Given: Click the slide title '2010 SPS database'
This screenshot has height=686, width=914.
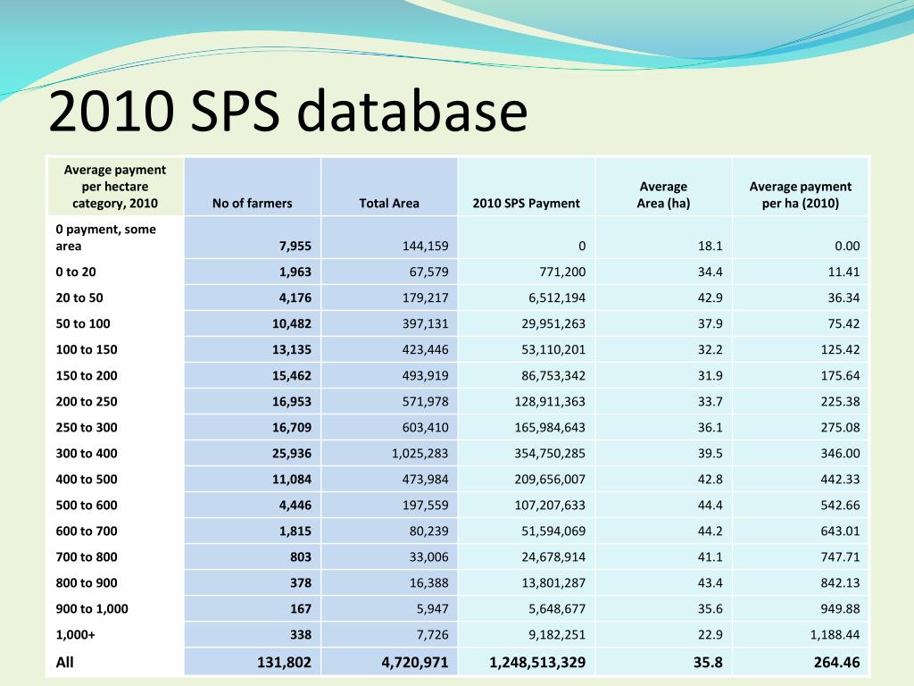Looking at the screenshot, I should pos(288,111).
